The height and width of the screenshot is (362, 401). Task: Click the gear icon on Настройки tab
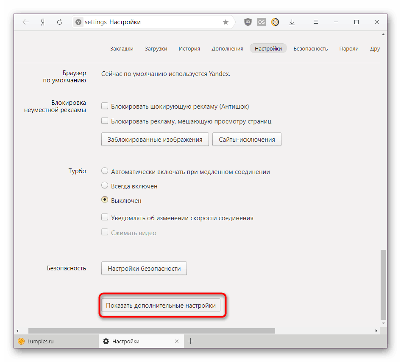point(106,341)
